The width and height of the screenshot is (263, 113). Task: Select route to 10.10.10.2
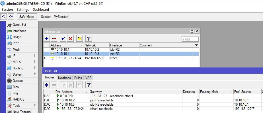(153, 100)
